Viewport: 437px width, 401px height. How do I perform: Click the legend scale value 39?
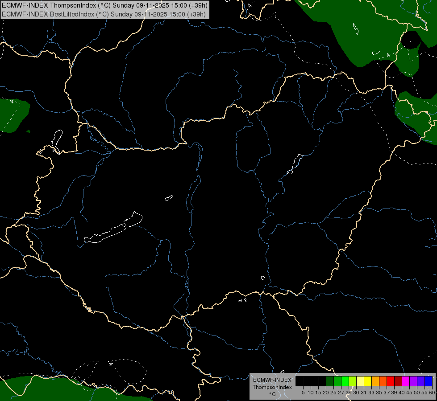(x=394, y=393)
